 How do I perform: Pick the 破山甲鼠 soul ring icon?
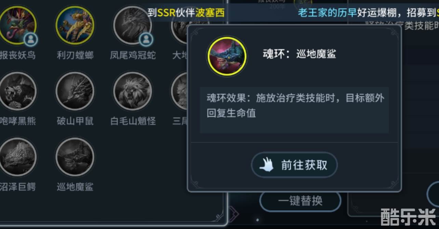75,91
